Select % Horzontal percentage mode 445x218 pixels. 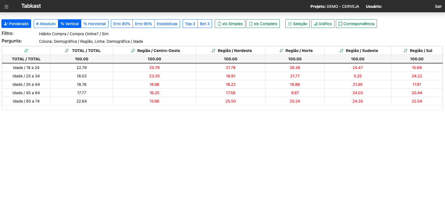pos(95,24)
